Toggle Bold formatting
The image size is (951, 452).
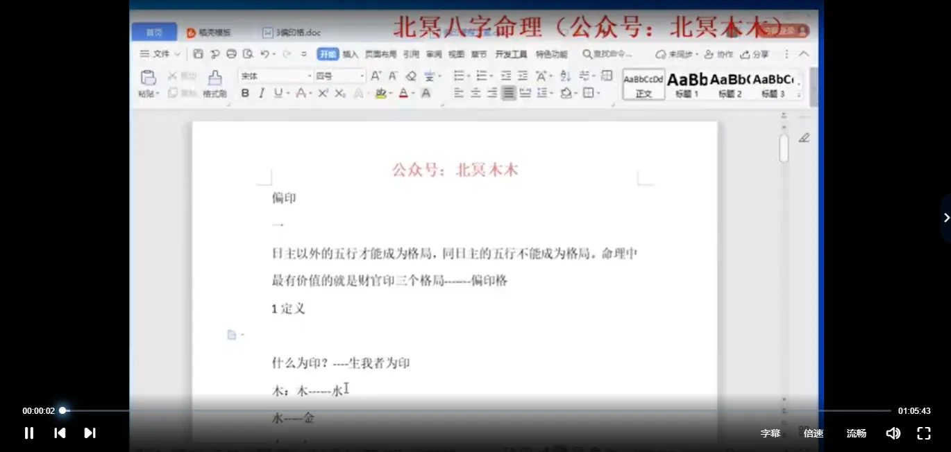point(245,93)
